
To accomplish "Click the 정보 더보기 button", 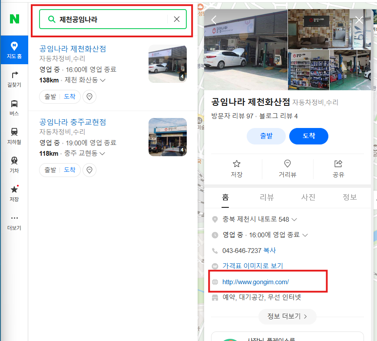I will 288,316.
